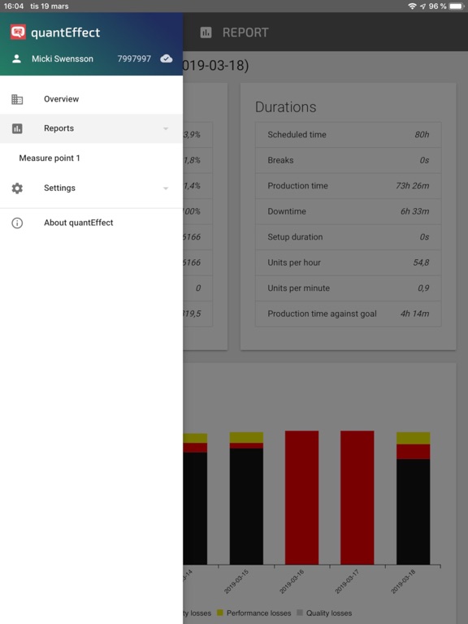Image resolution: width=468 pixels, height=624 pixels.
Task: Click the Performance losses legend label
Action: tap(259, 613)
